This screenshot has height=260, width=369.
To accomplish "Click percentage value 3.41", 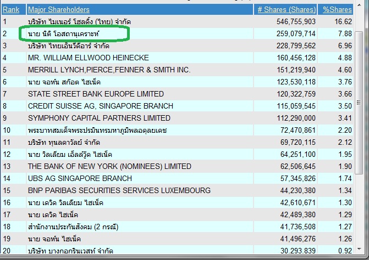I will click(x=345, y=118).
